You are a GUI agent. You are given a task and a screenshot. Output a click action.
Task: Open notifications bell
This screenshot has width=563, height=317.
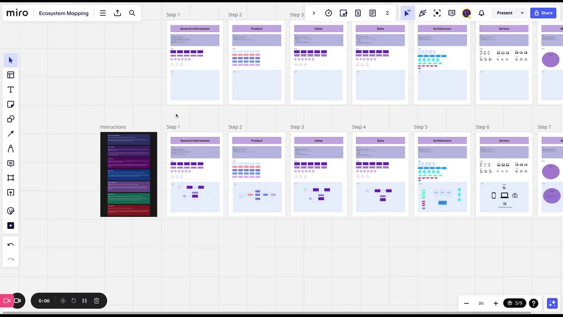pos(481,13)
